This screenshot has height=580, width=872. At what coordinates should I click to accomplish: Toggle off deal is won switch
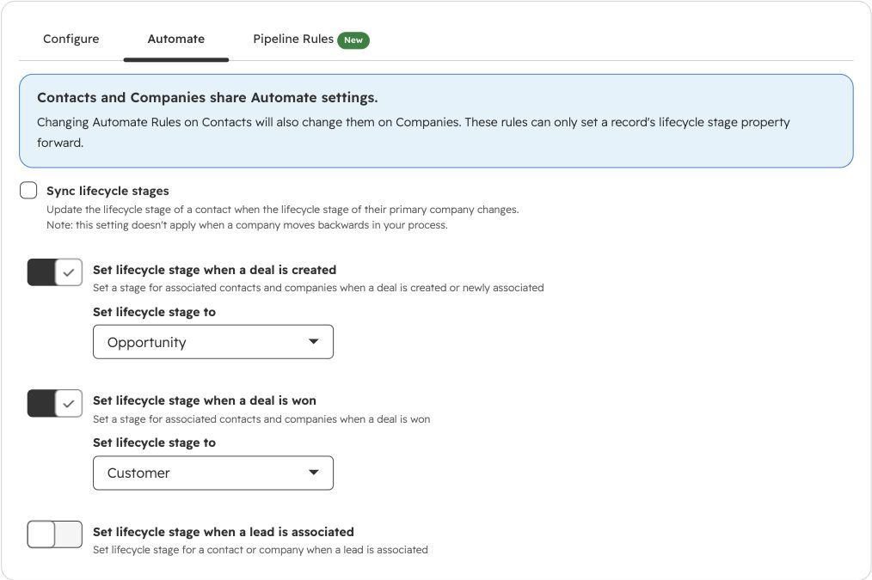click(x=54, y=403)
